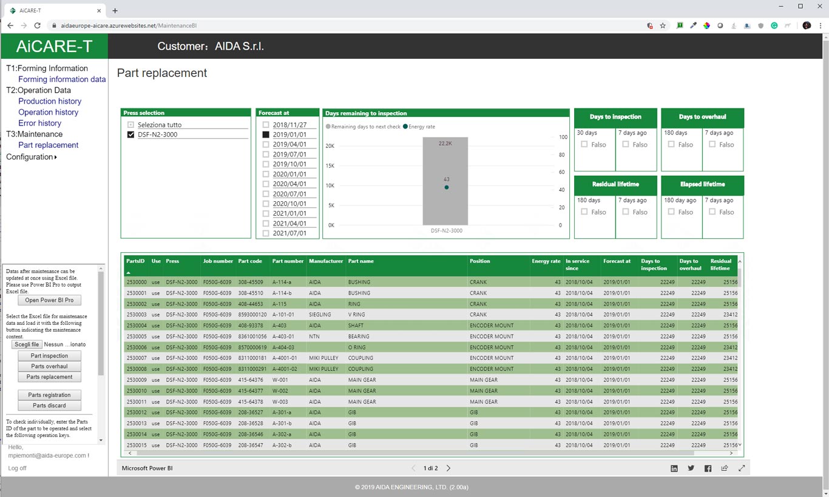Open the grey shield extension icon
829x497 pixels.
point(761,25)
